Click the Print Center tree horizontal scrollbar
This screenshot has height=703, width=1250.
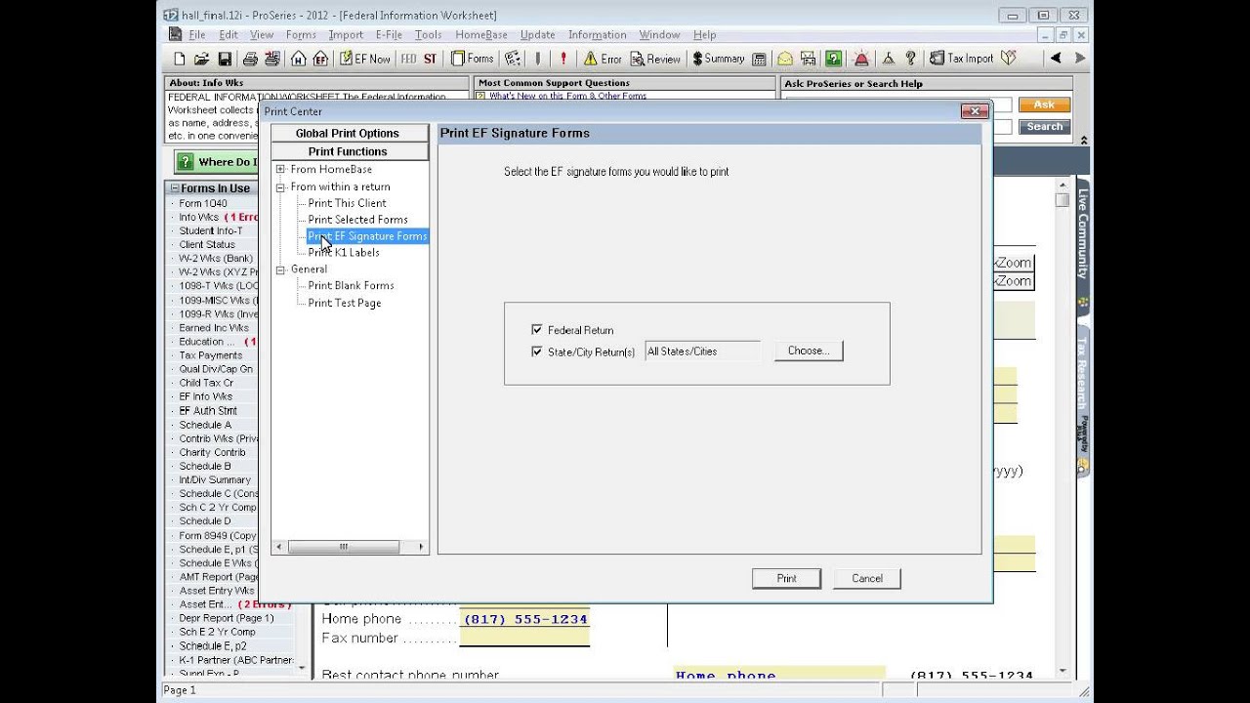350,547
